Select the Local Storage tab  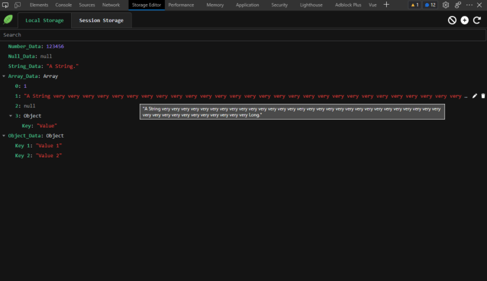(x=44, y=21)
